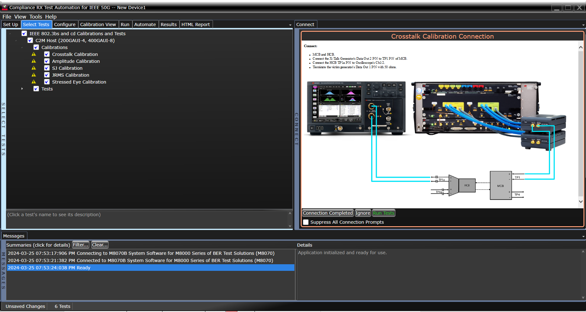
Task: Enable Suppress All Connection Prompts
Action: [306, 222]
